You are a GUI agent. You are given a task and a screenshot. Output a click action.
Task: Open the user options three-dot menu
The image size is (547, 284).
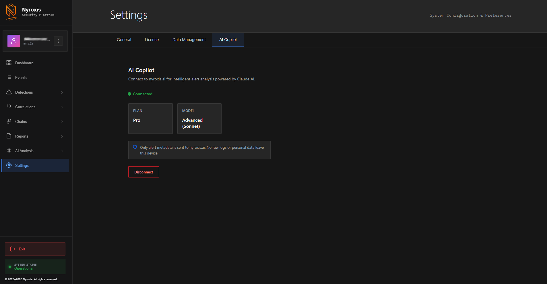pos(58,41)
